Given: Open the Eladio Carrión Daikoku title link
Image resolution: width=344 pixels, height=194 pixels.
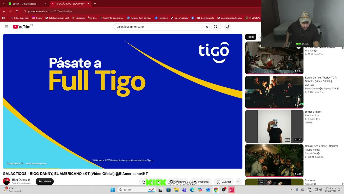Looking at the screenshot, I should click(321, 81).
